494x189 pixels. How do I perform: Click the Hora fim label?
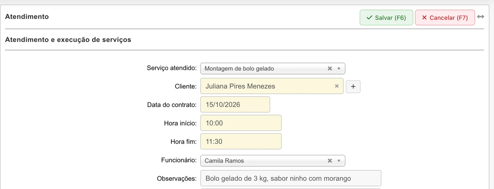click(183, 142)
